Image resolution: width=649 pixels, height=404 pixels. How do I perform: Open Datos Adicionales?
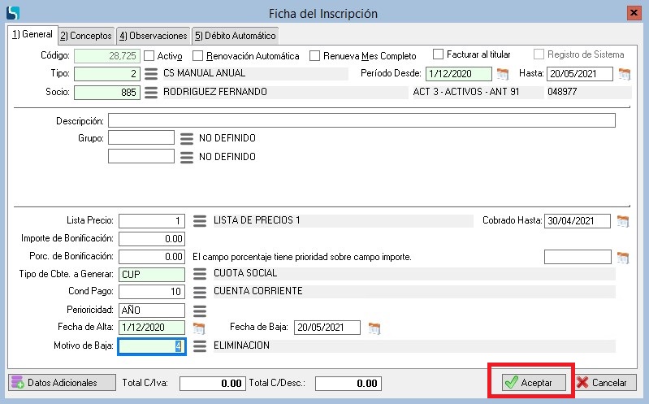[54, 382]
